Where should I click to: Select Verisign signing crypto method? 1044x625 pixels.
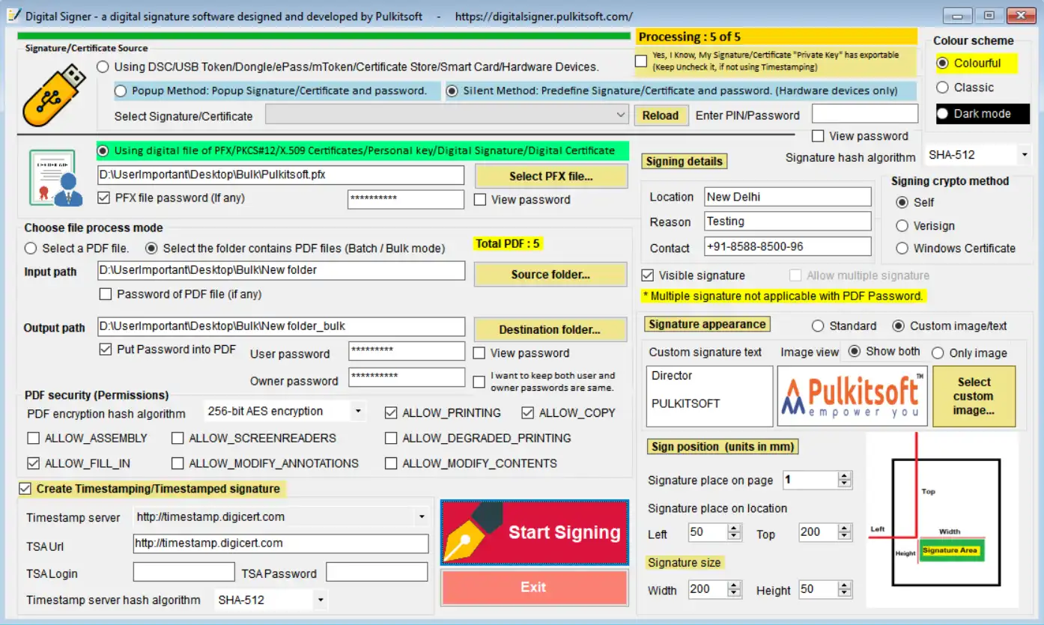click(x=902, y=225)
